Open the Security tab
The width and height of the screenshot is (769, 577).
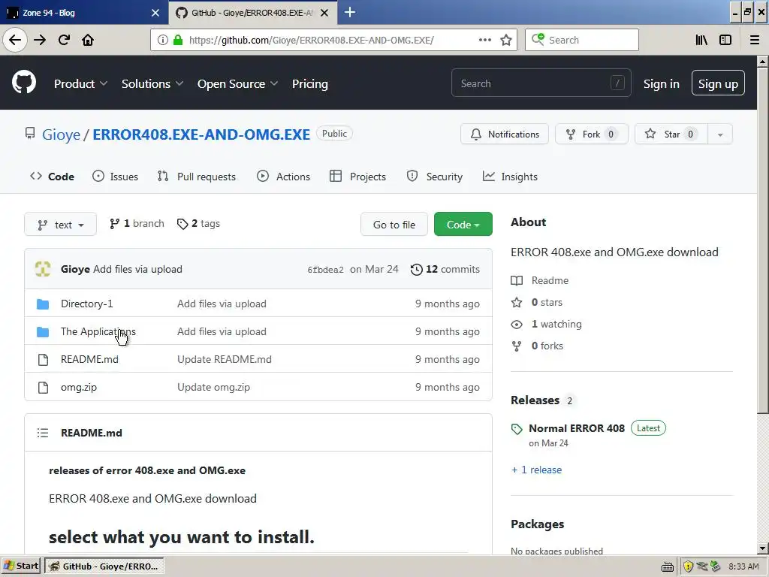pos(435,177)
